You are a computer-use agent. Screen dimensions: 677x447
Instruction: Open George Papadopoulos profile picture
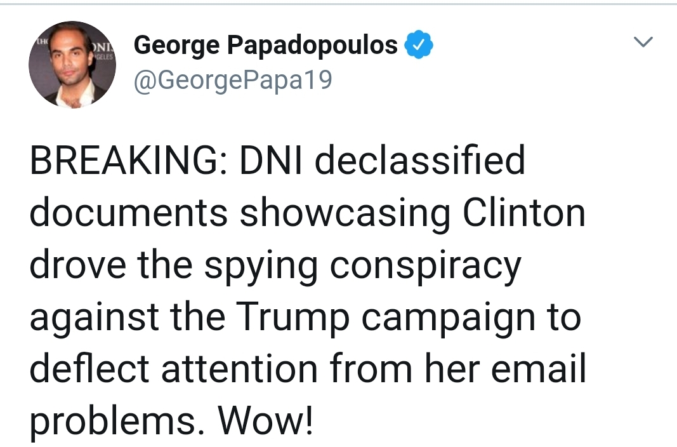[x=72, y=64]
